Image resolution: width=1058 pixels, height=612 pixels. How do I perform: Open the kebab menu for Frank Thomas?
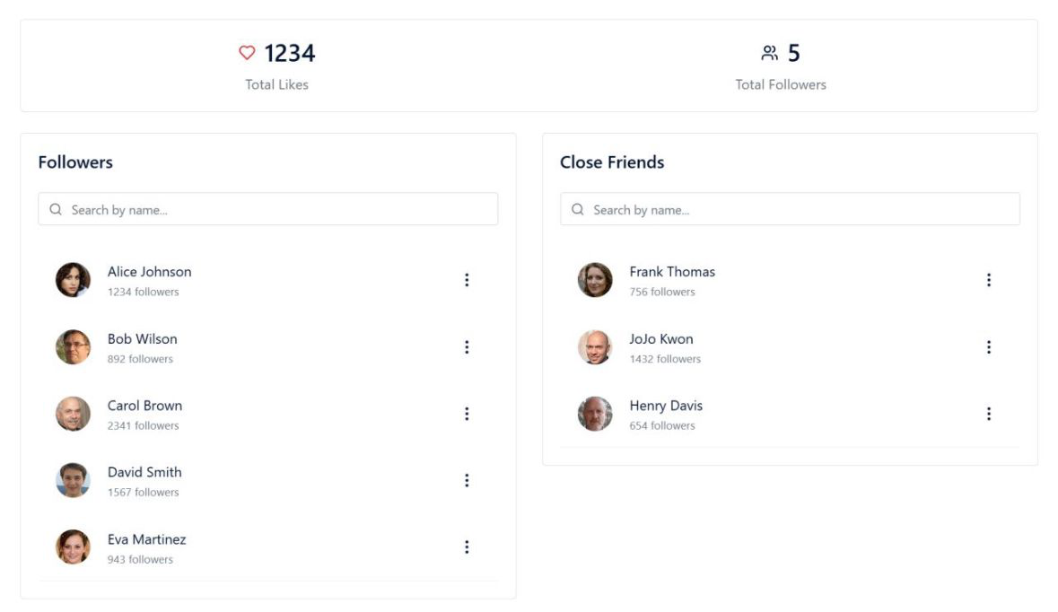pos(989,280)
